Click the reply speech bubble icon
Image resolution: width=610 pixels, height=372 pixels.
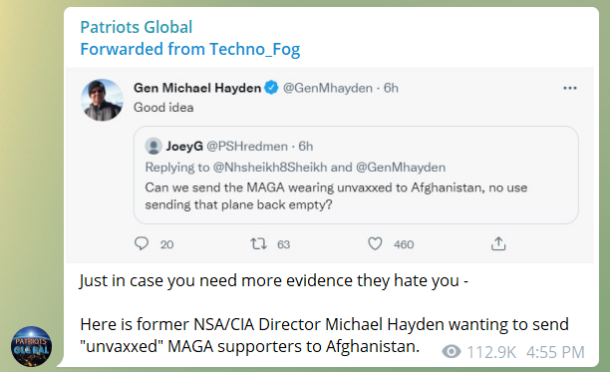[x=142, y=243]
